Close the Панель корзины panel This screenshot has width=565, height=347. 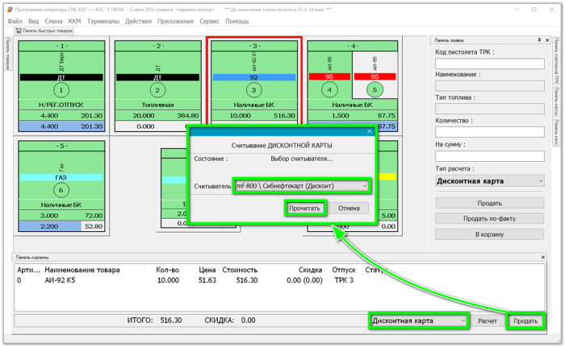pyautogui.click(x=542, y=257)
